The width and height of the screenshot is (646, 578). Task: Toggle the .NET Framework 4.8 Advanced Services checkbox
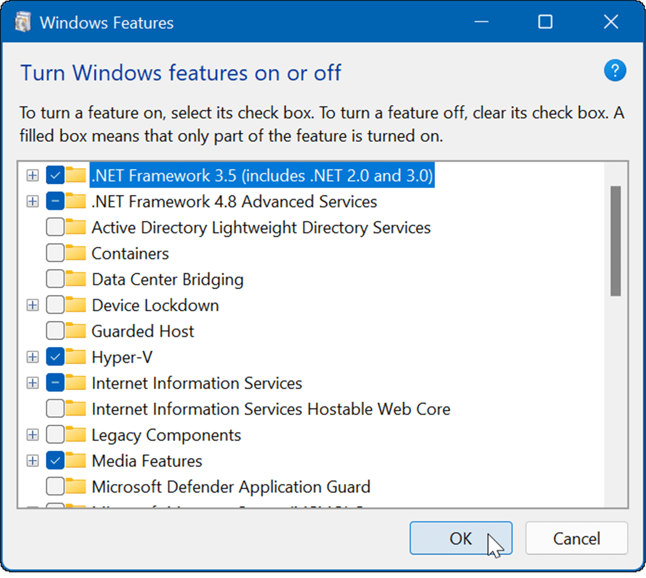coord(55,202)
